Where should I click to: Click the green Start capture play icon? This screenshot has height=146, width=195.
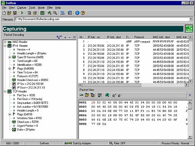(22, 13)
